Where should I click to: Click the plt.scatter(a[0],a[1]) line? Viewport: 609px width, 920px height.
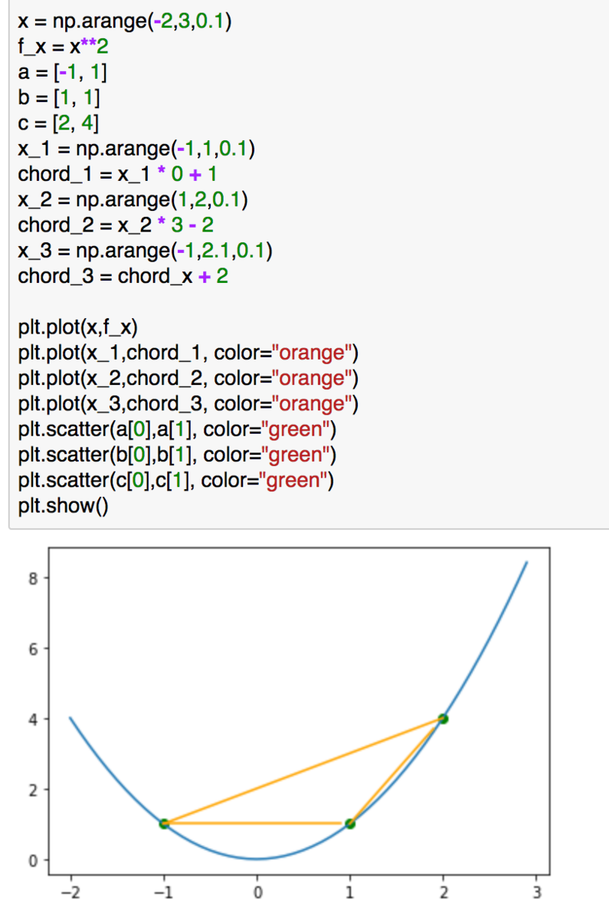(178, 430)
